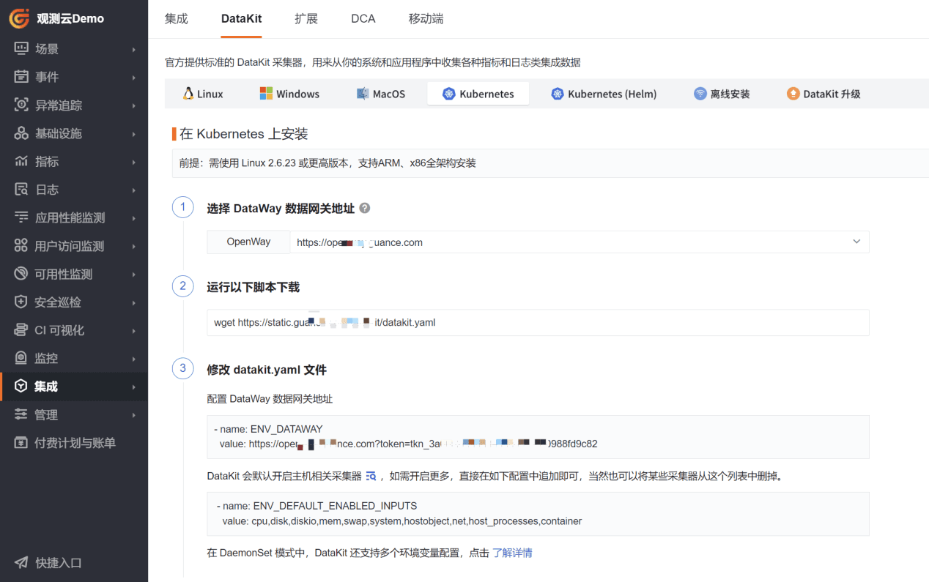The image size is (929, 582).
Task: Open 异常追踪 via its sidebar icon
Action: click(x=21, y=105)
